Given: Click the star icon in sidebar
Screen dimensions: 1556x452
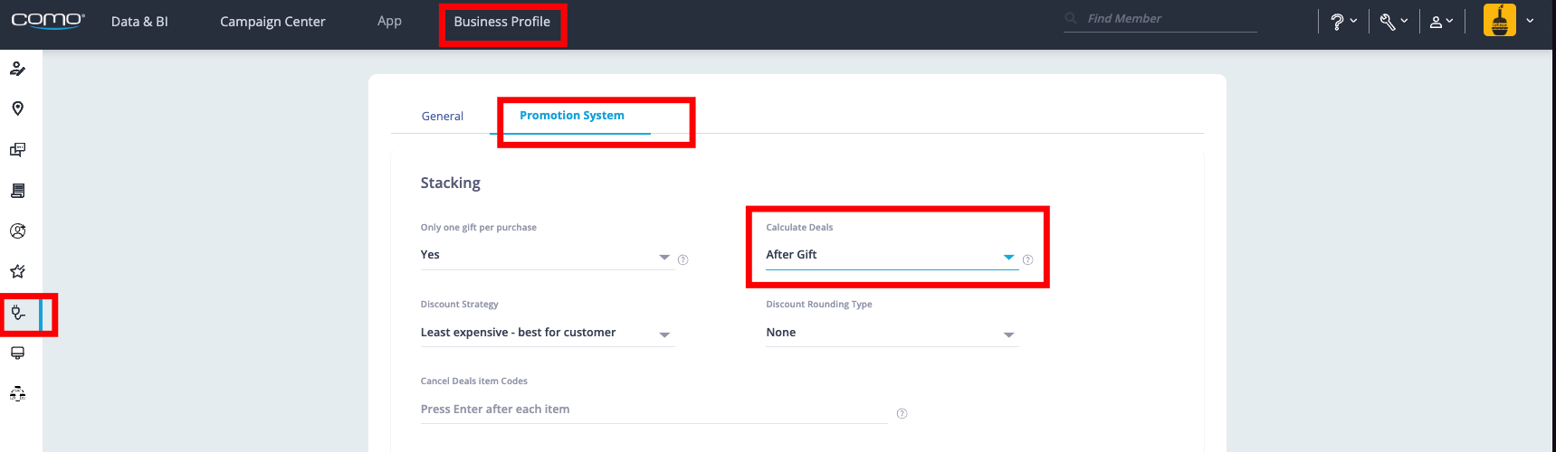Looking at the screenshot, I should (x=17, y=271).
